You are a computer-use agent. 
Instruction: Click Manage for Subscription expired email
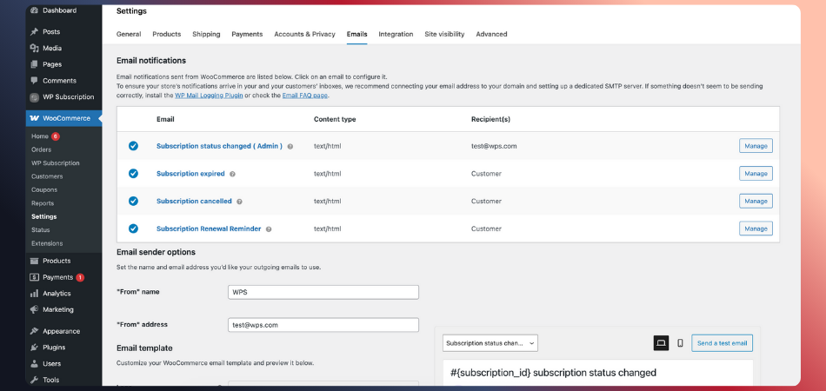[x=756, y=174]
